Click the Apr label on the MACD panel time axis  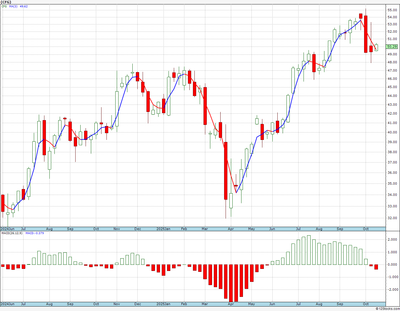[231, 304]
